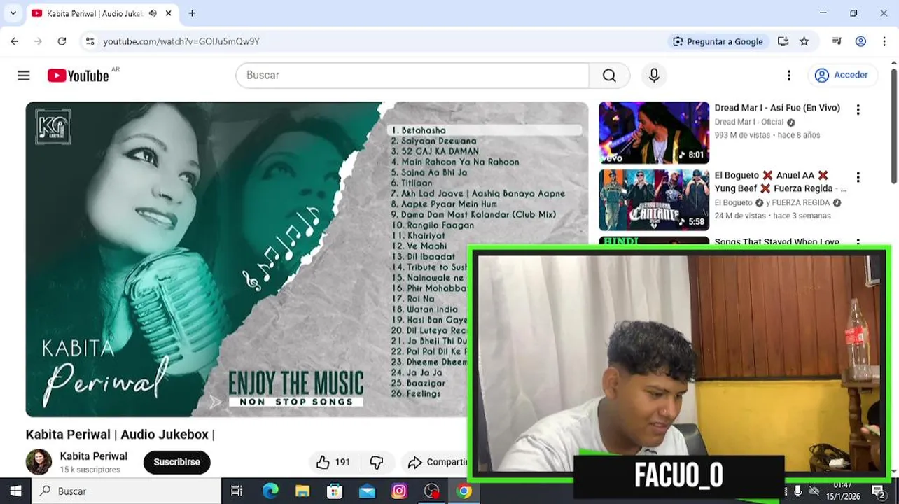View site information icon in address bar
Screen dimensions: 899x504
(x=90, y=41)
